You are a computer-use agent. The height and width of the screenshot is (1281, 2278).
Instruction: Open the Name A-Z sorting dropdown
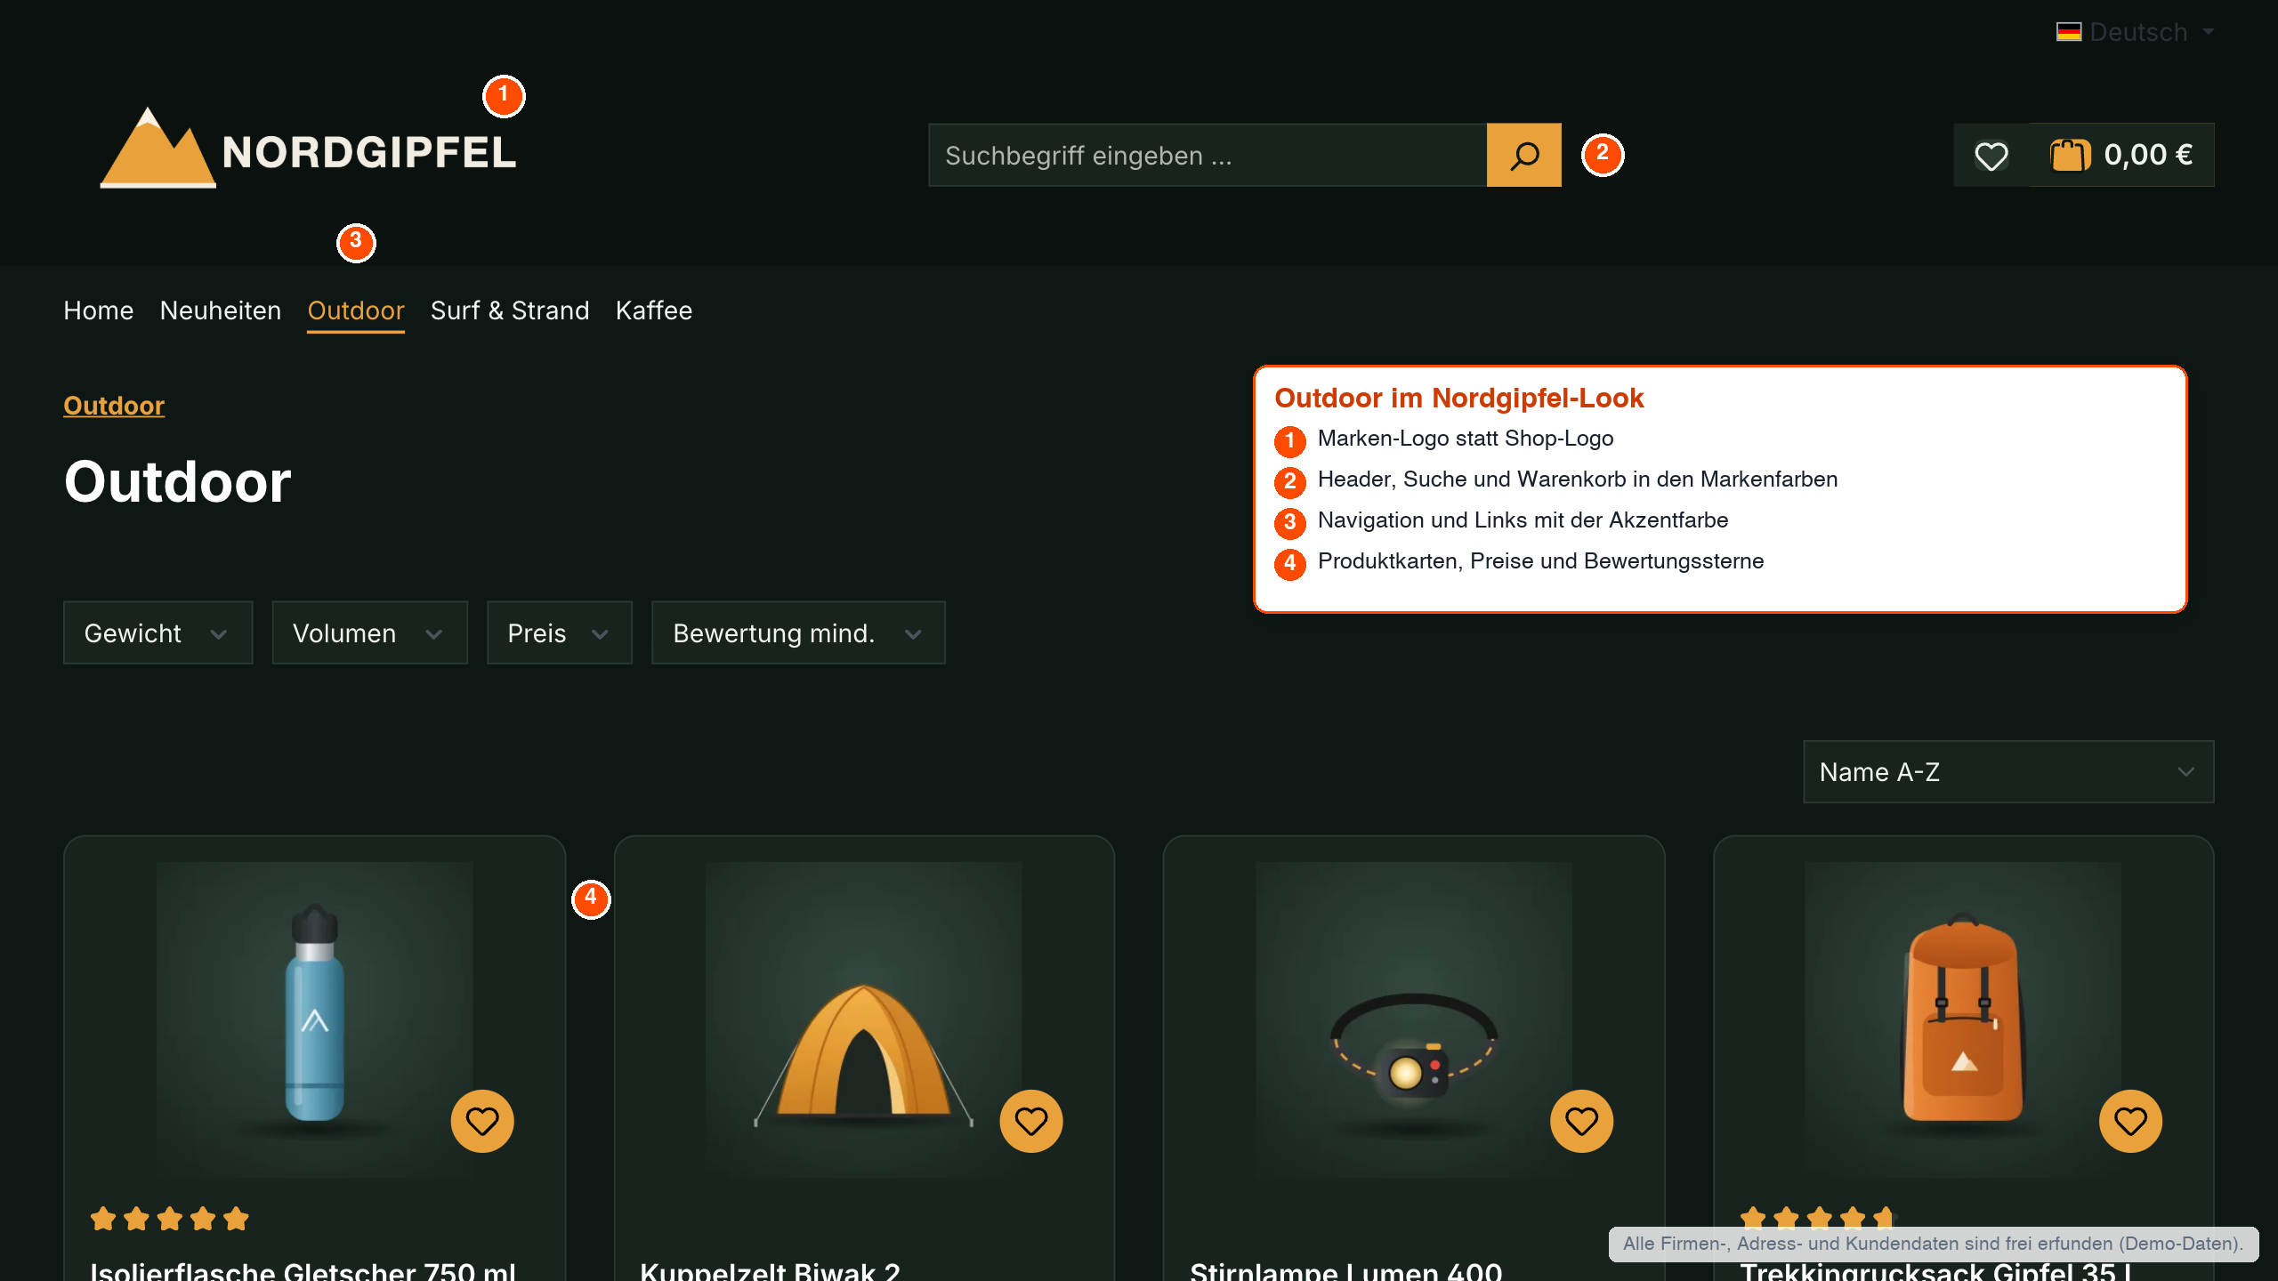click(2008, 771)
